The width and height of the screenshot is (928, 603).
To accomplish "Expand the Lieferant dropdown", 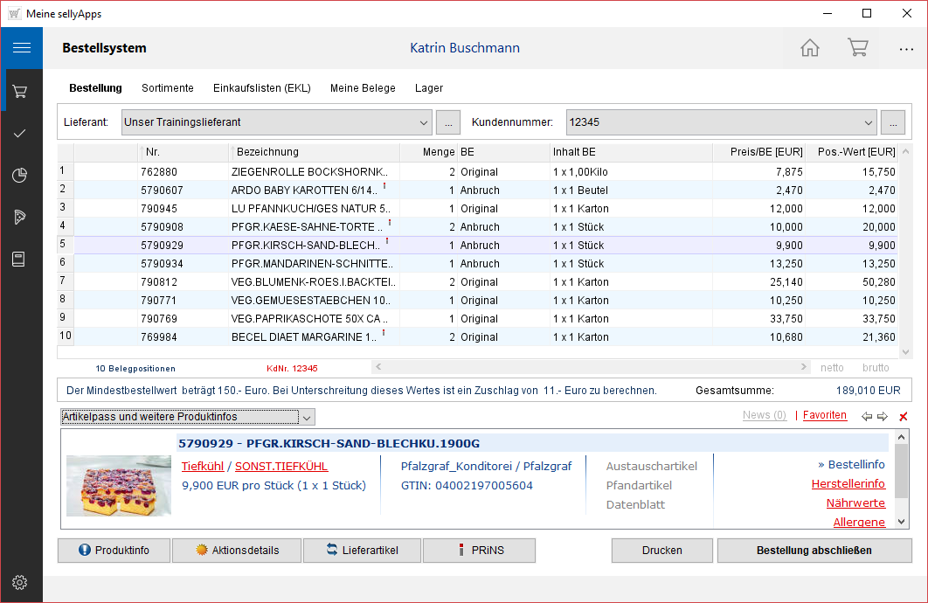I will (x=424, y=122).
